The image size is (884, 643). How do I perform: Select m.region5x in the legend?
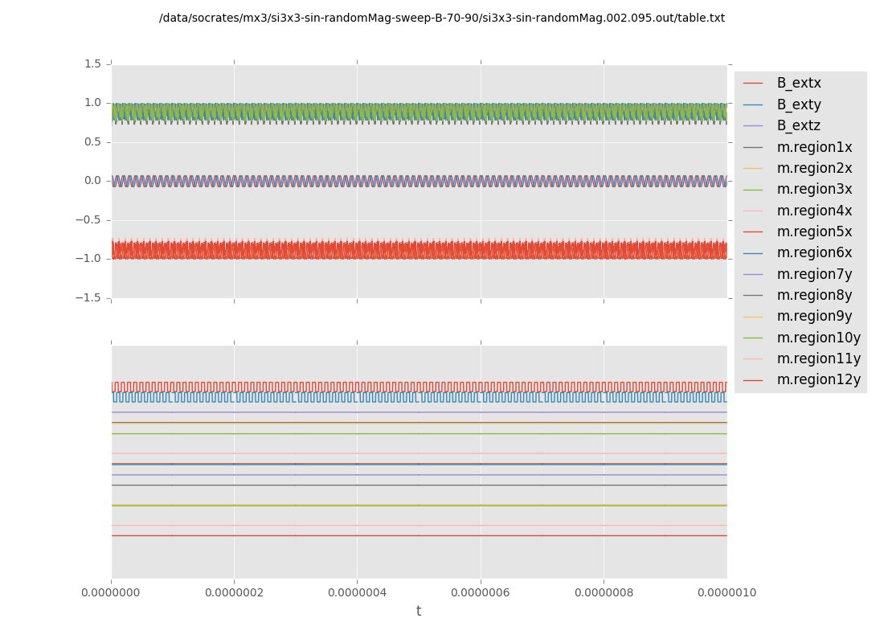pyautogui.click(x=814, y=231)
